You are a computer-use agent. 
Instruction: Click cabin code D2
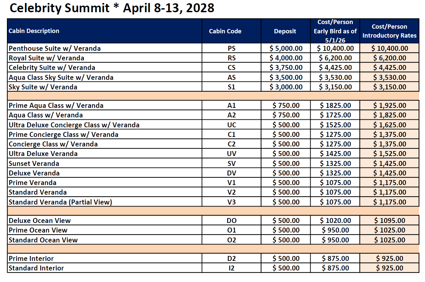tap(231, 259)
